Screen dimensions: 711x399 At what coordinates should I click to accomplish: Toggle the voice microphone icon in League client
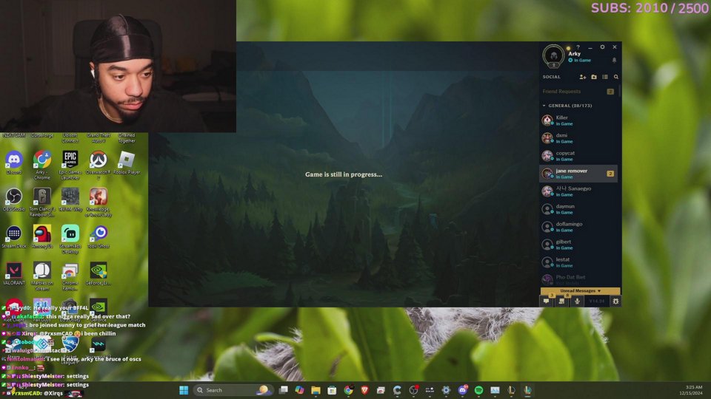577,301
